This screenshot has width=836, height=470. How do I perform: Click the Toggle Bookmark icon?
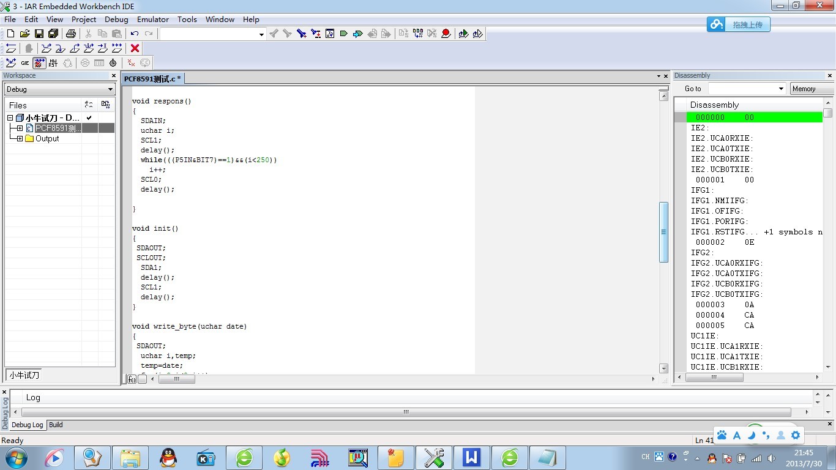click(344, 34)
